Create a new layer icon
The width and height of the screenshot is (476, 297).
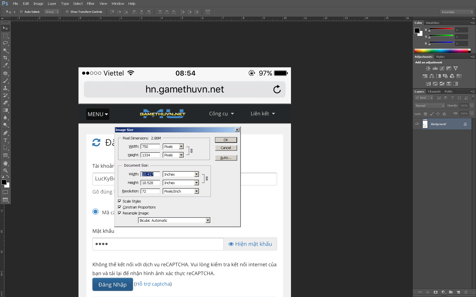click(458, 292)
